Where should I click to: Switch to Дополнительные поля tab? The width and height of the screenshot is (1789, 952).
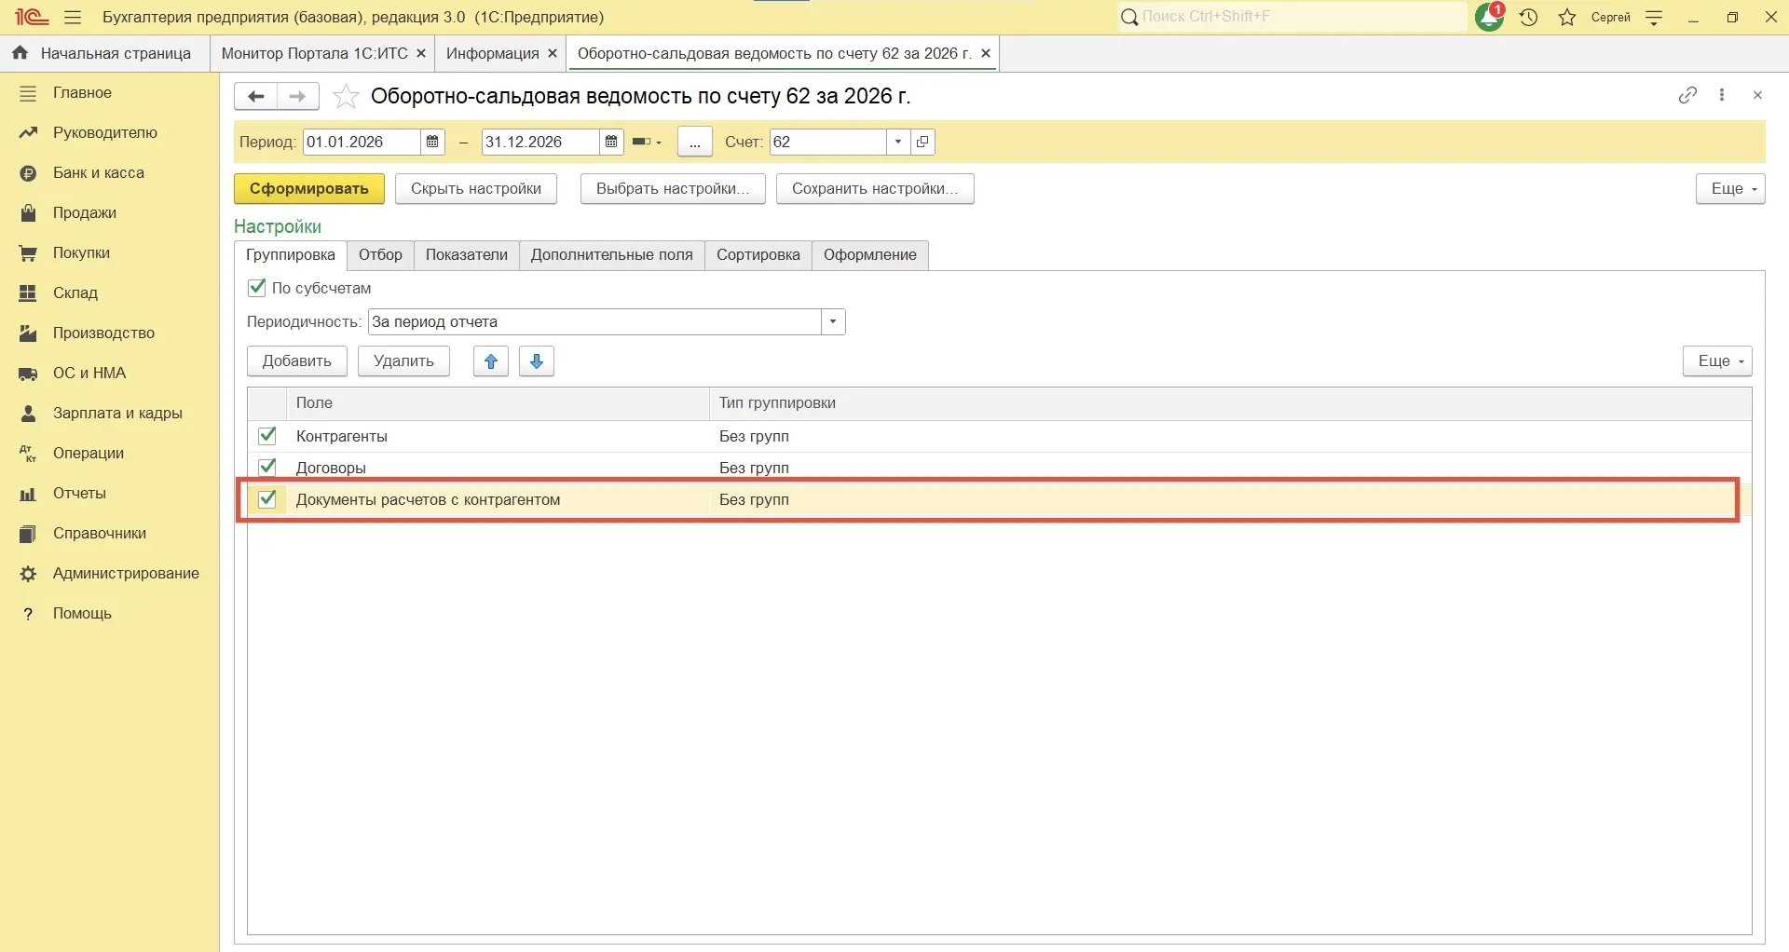tap(612, 255)
